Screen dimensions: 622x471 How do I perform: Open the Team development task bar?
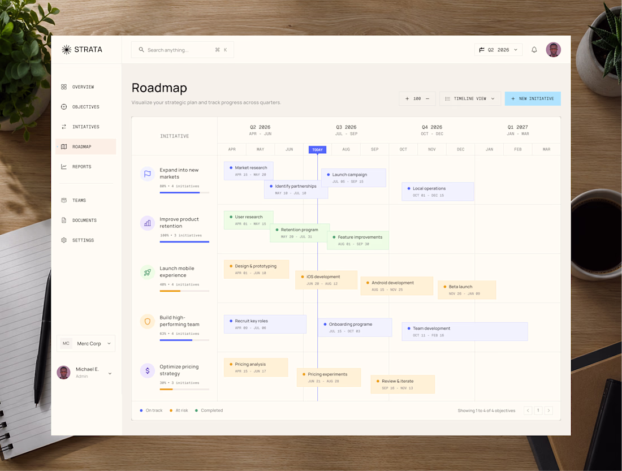click(x=465, y=332)
